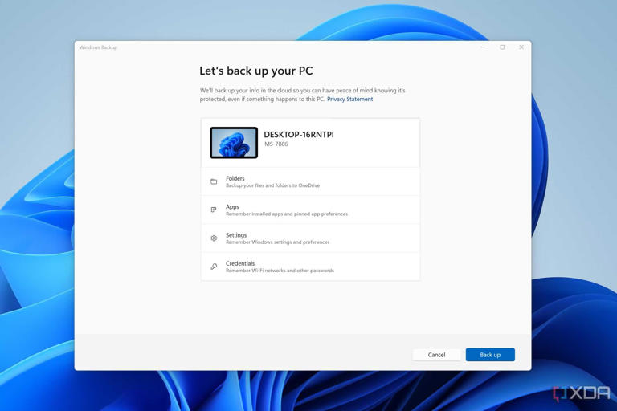
Task: Click the PC wallpaper thumbnail image
Action: tap(234, 143)
